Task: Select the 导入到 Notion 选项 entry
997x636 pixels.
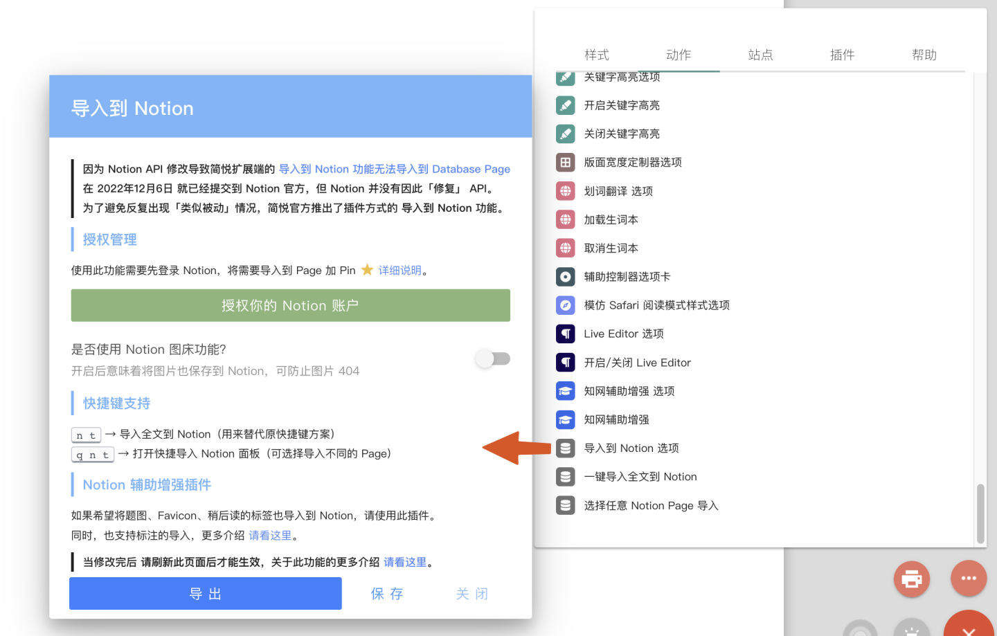Action: [x=631, y=448]
